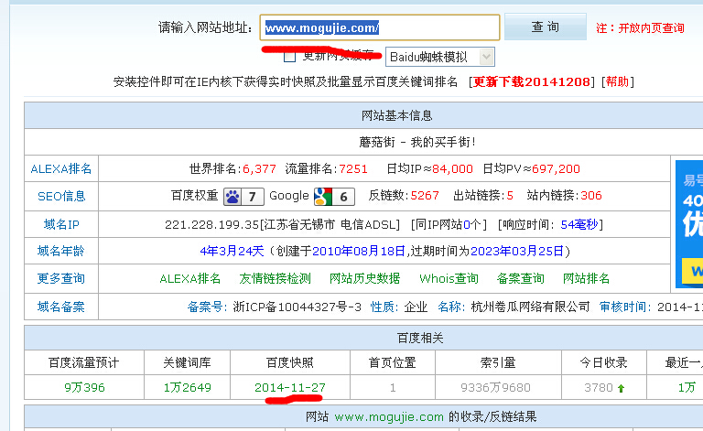
Task: Click backlink count 5267
Action: [x=425, y=196]
